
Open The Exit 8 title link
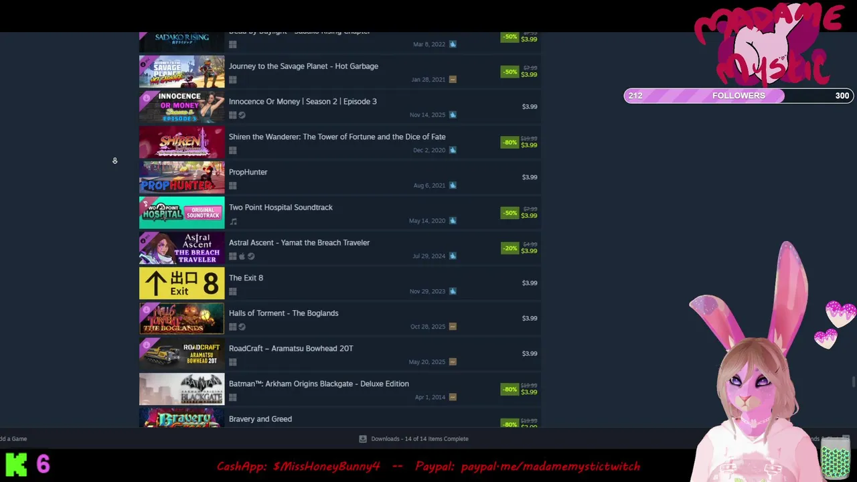click(x=246, y=278)
